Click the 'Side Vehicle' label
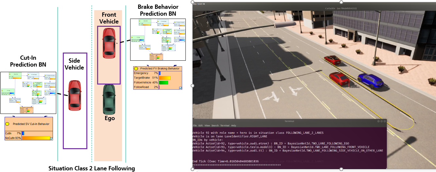The width and height of the screenshot is (436, 172). point(74,64)
